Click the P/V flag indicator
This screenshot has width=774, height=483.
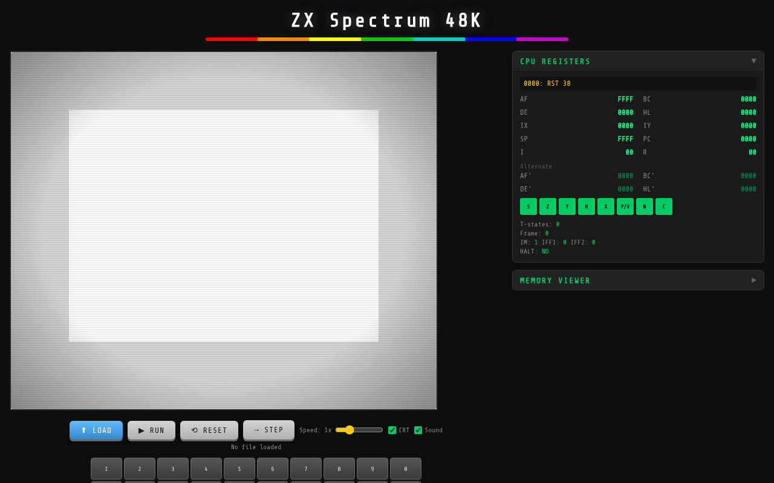pyautogui.click(x=625, y=206)
